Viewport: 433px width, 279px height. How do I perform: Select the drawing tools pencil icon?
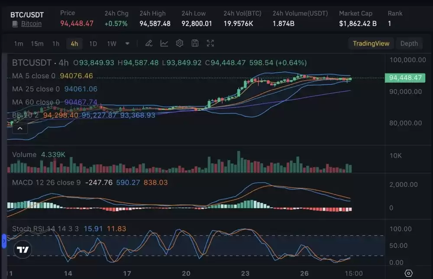pos(149,43)
